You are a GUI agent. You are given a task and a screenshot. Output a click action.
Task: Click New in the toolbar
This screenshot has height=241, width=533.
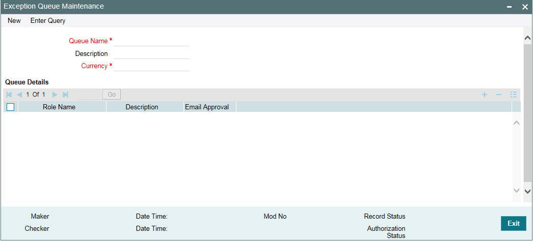pos(14,21)
